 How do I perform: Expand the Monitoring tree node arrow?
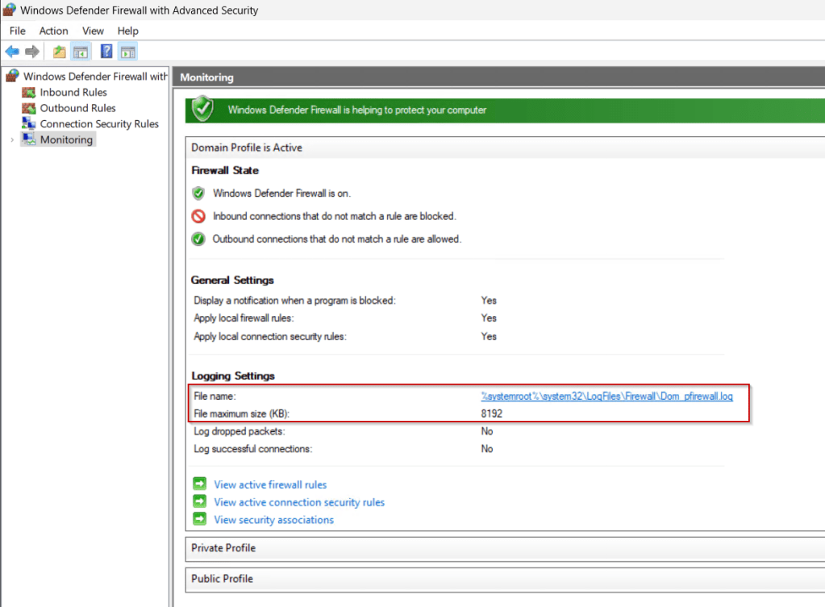(11, 140)
